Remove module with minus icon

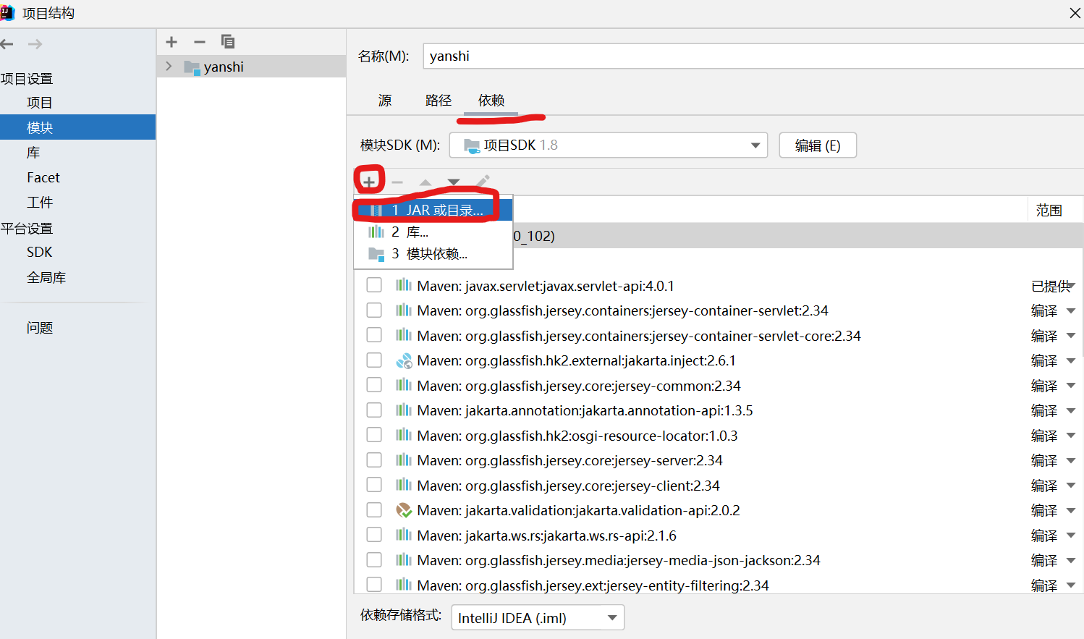coord(200,42)
